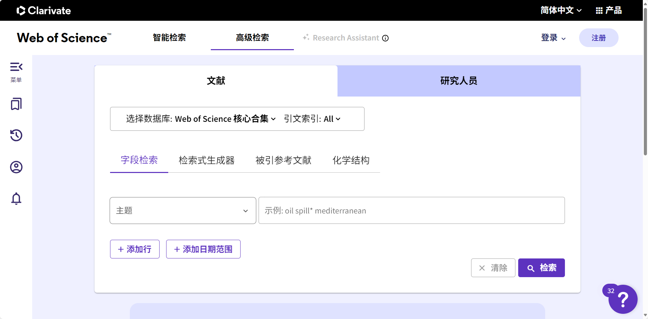Open Web of Science 核心合集 database dropdown
This screenshot has height=319, width=648.
pyautogui.click(x=225, y=119)
